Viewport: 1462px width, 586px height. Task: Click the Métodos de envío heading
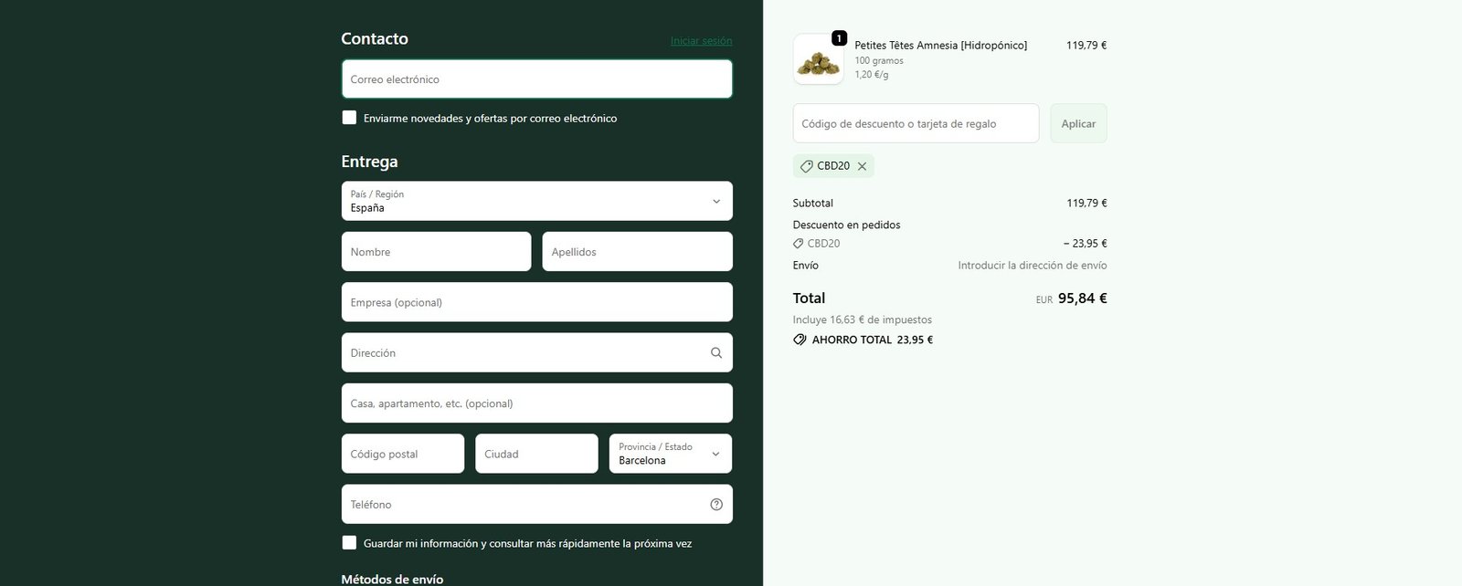pyautogui.click(x=392, y=580)
